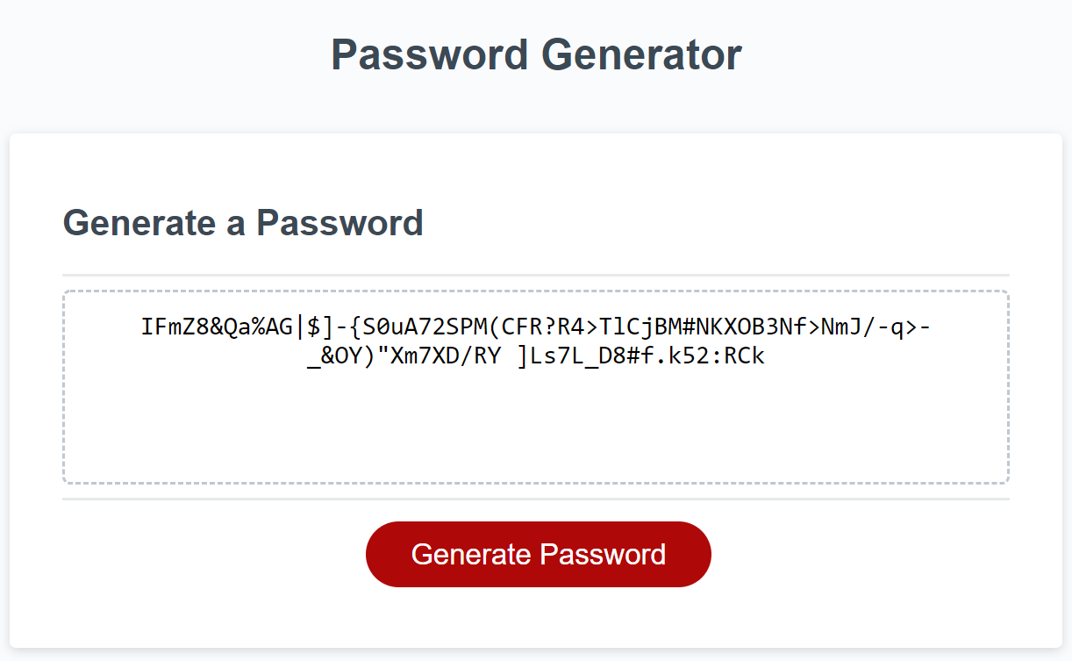The width and height of the screenshot is (1072, 661).
Task: Click the Generate a Password heading
Action: click(243, 224)
